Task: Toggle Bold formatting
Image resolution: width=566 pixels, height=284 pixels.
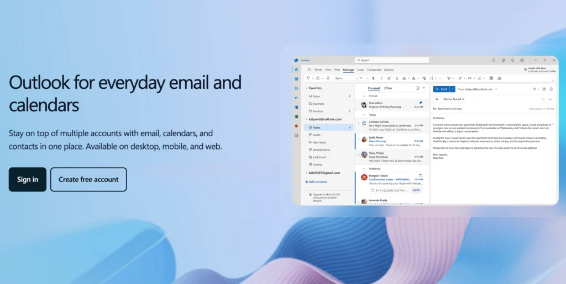Action: pos(373,78)
